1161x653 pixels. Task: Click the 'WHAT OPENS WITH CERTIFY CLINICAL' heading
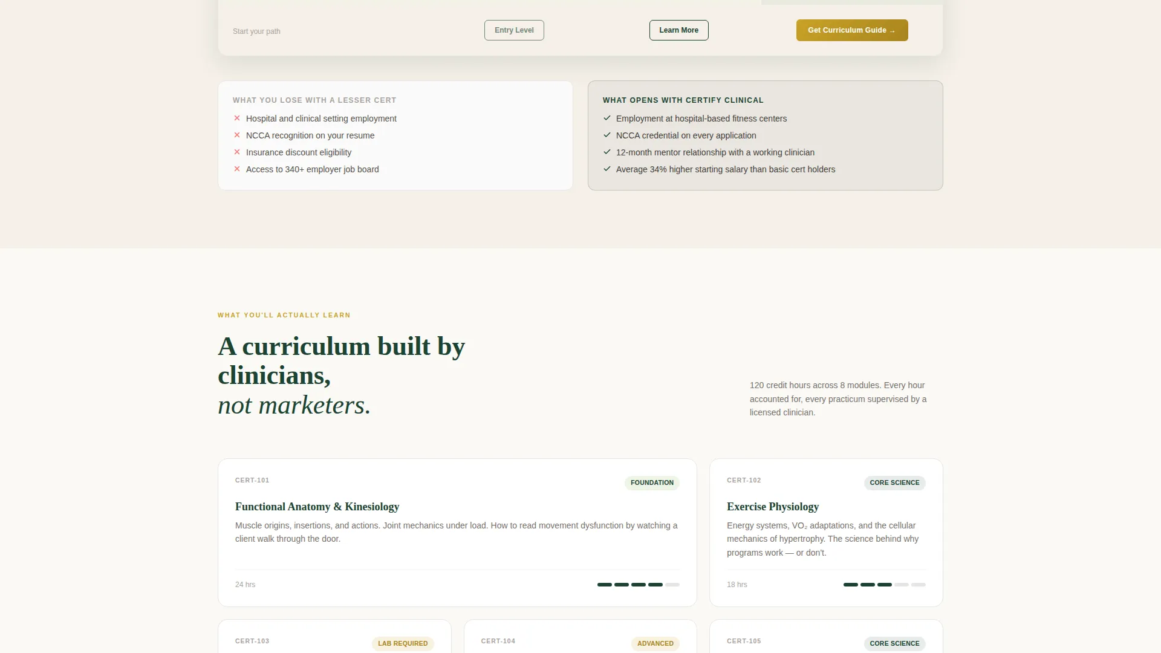coord(683,100)
